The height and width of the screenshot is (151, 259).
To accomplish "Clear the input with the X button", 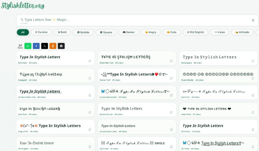I will [x=253, y=20].
